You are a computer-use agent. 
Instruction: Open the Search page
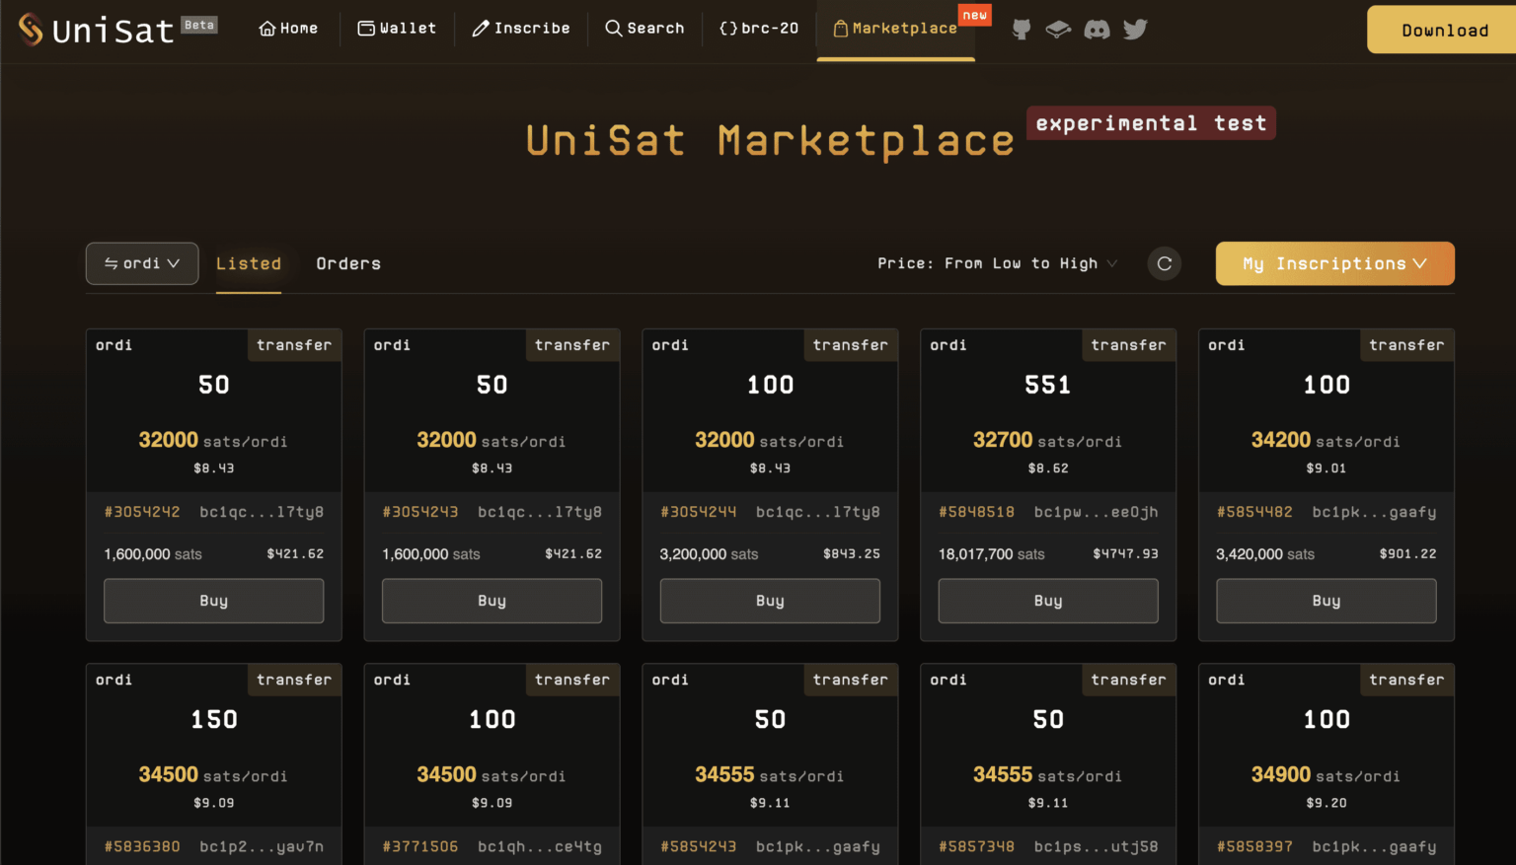pyautogui.click(x=644, y=29)
